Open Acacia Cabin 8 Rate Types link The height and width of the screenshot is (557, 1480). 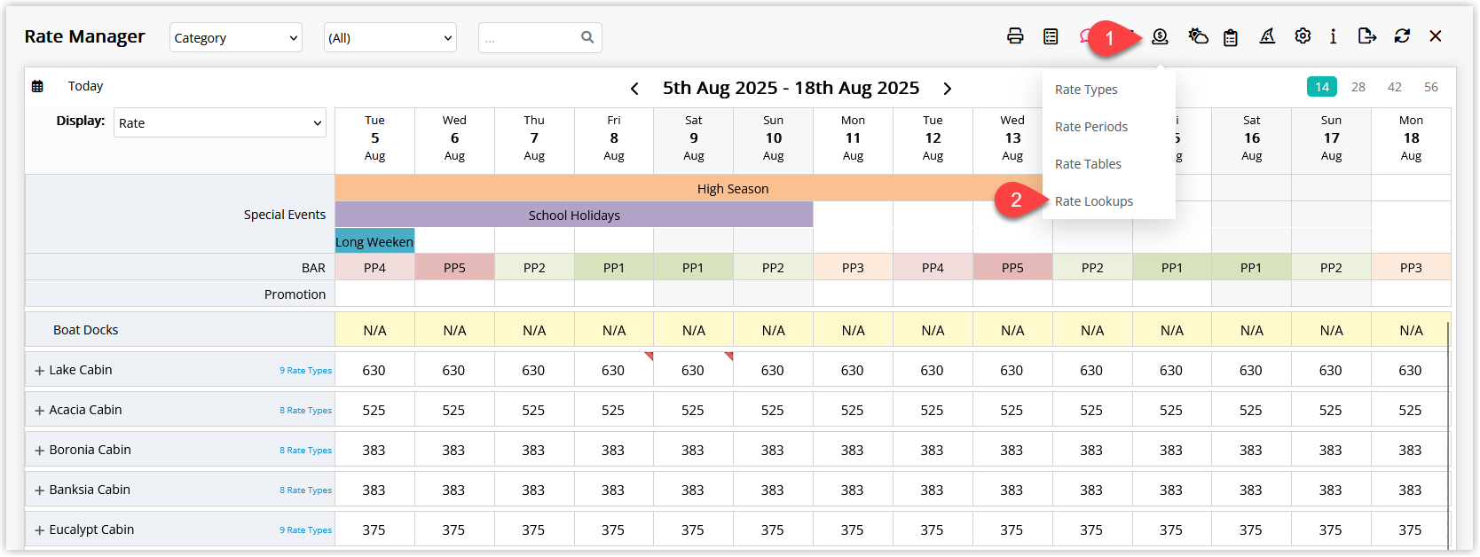point(306,411)
